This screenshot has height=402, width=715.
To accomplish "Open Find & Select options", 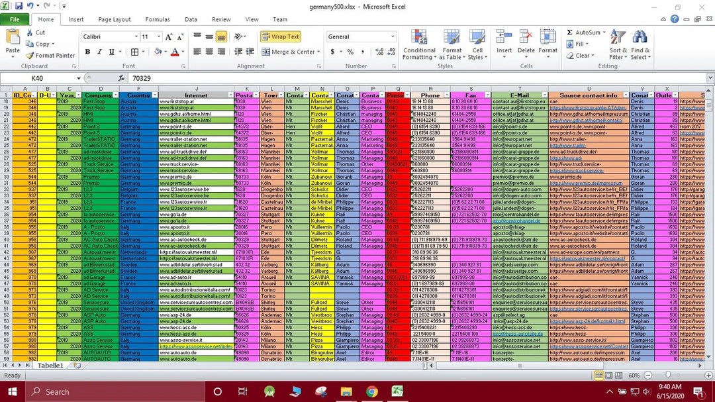I will [x=640, y=46].
